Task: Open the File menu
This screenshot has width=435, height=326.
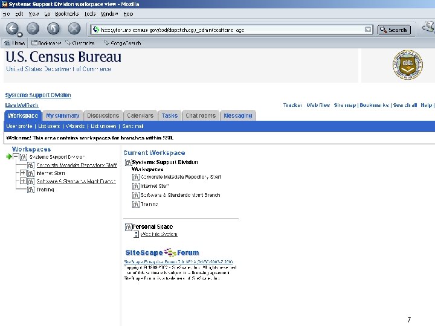Action: click(6, 14)
